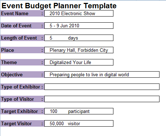Screen dimensions: 166x136
Task: Click the Date of Event label cell
Action: [x=22, y=26]
